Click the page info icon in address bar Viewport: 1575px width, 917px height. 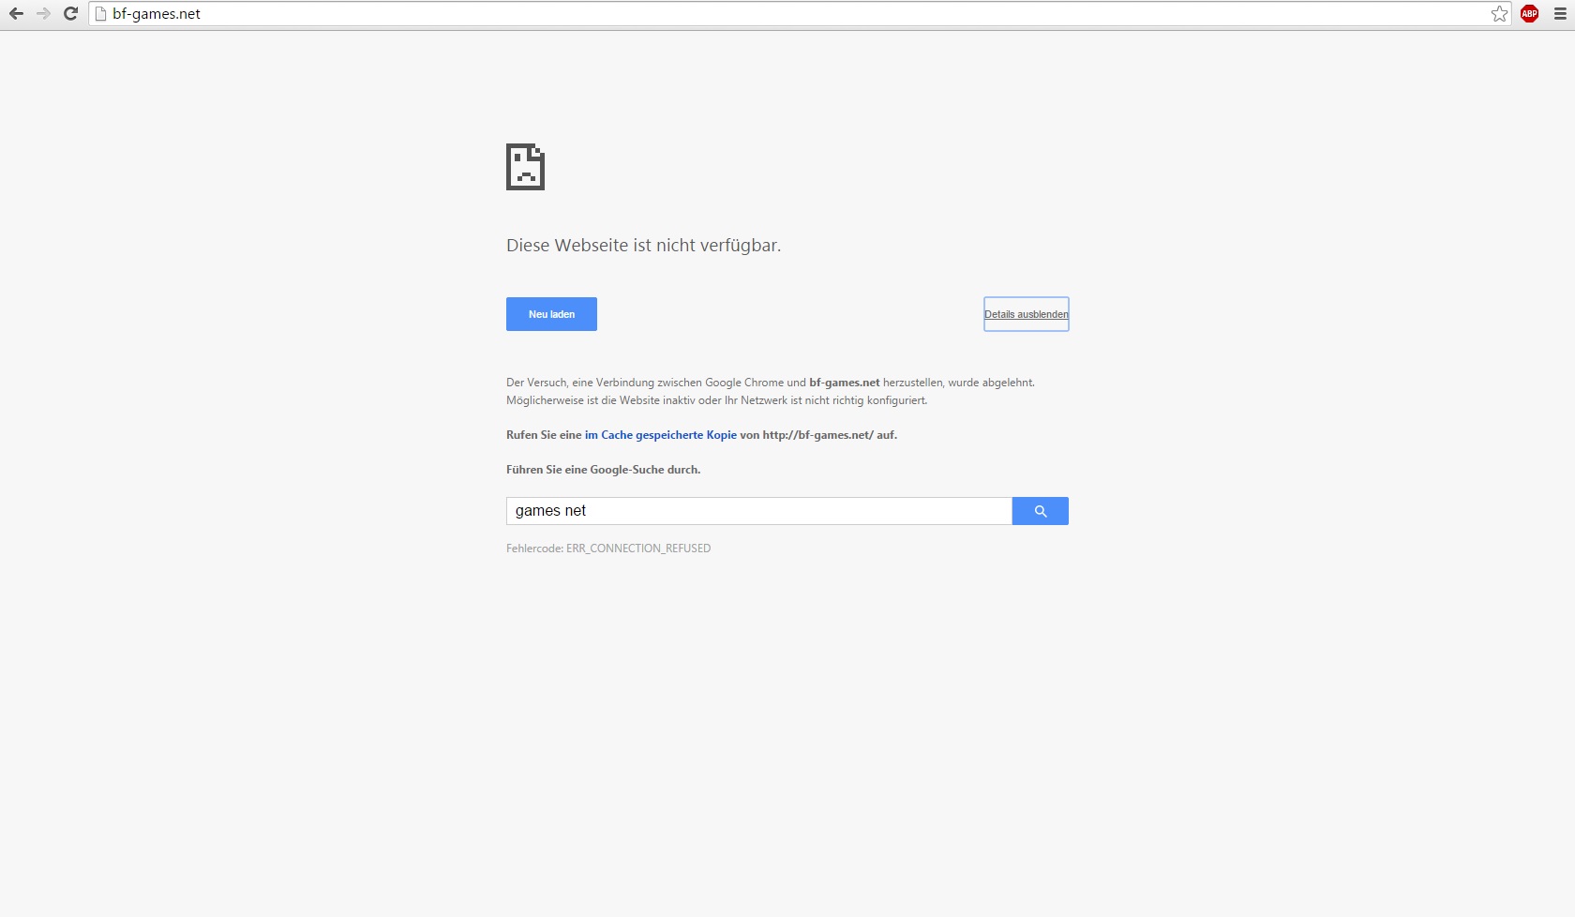coord(101,14)
